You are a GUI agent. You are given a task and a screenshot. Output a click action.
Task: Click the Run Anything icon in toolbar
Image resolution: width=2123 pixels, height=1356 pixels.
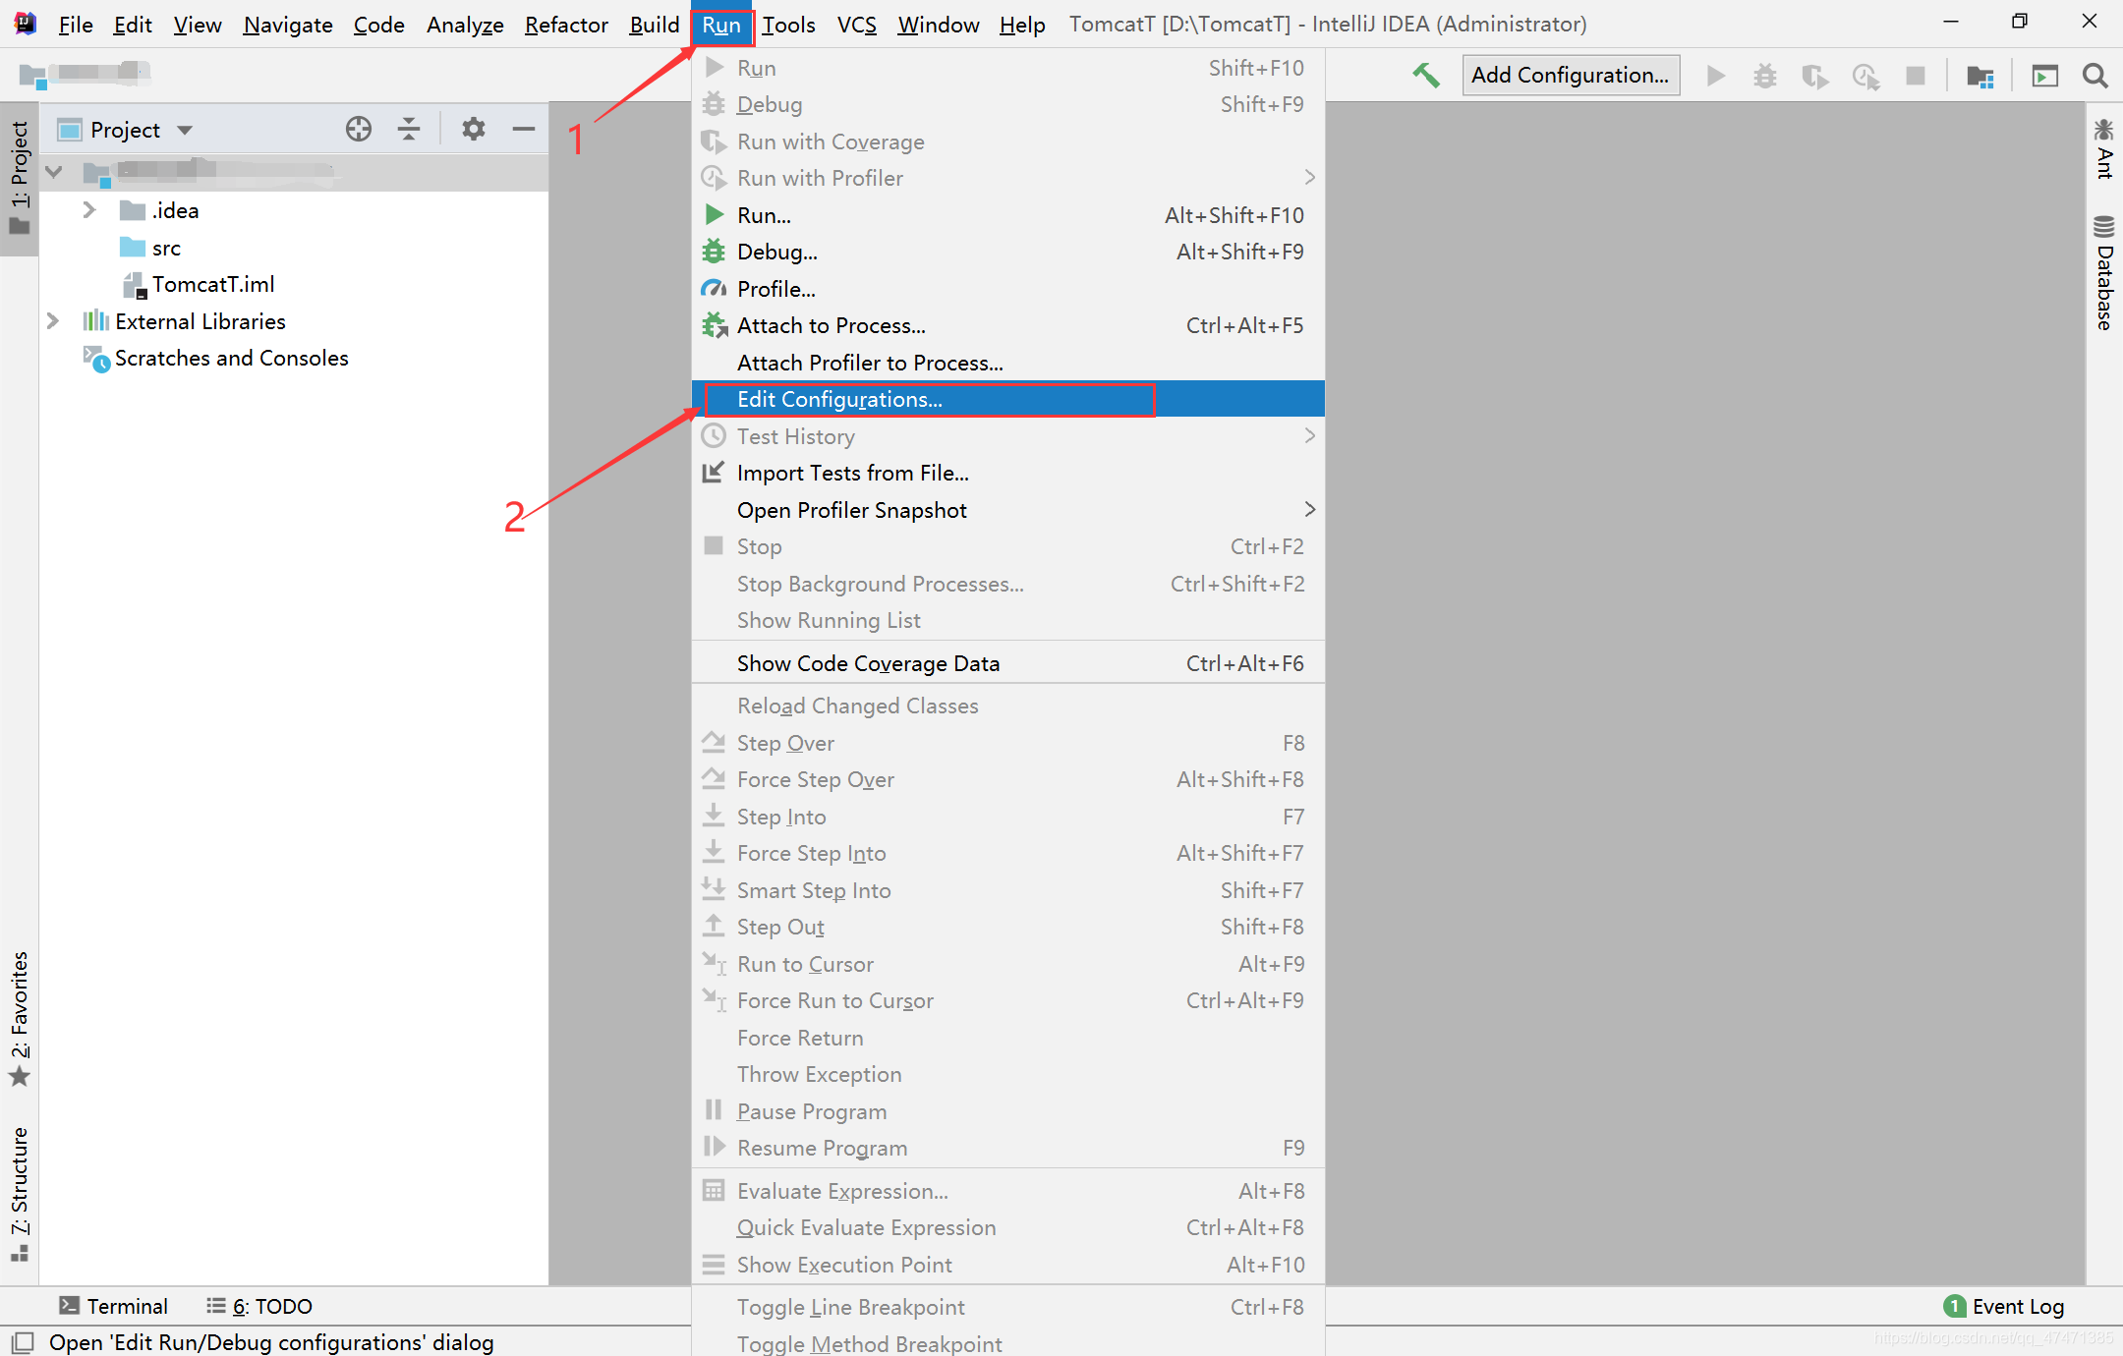point(2045,76)
